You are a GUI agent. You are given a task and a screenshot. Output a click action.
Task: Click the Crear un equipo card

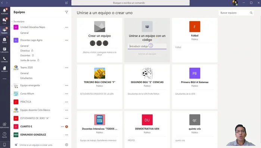(100, 40)
